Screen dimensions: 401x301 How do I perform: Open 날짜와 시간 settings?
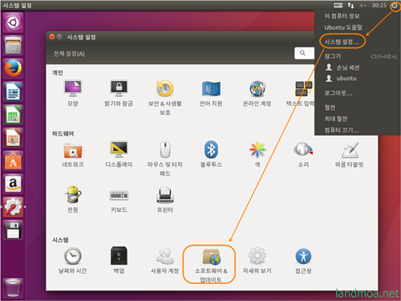pos(73,260)
